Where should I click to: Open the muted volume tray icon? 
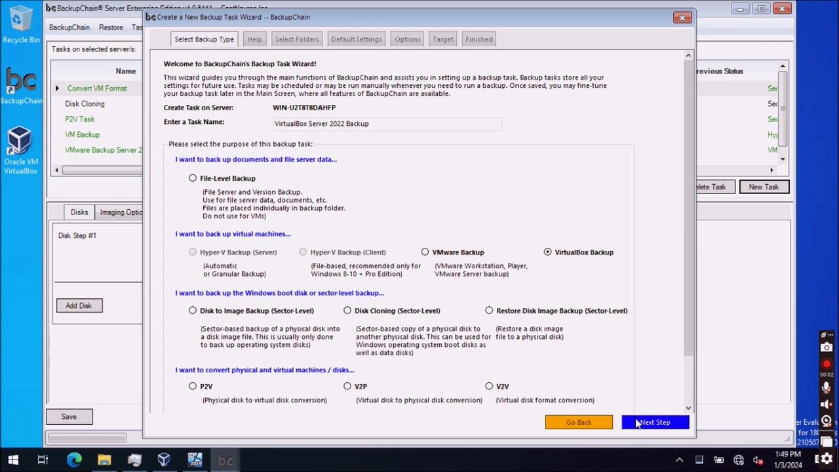click(x=758, y=460)
